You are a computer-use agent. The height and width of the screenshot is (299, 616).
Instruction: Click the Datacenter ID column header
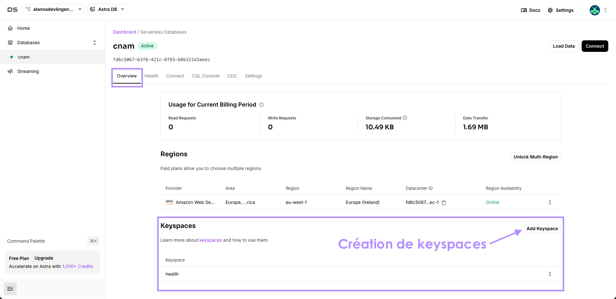tap(419, 188)
